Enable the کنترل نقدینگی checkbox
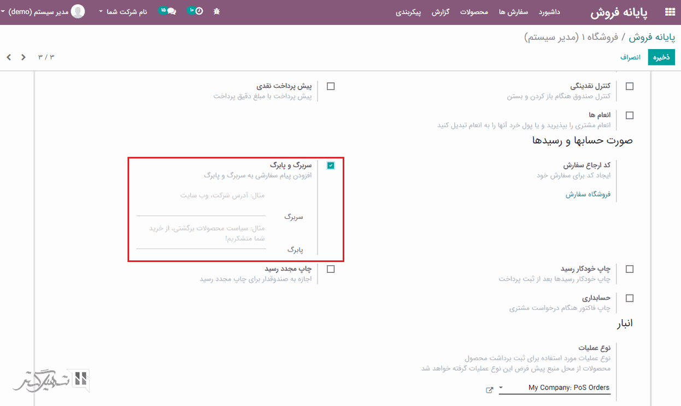681x406 pixels. pos(630,86)
